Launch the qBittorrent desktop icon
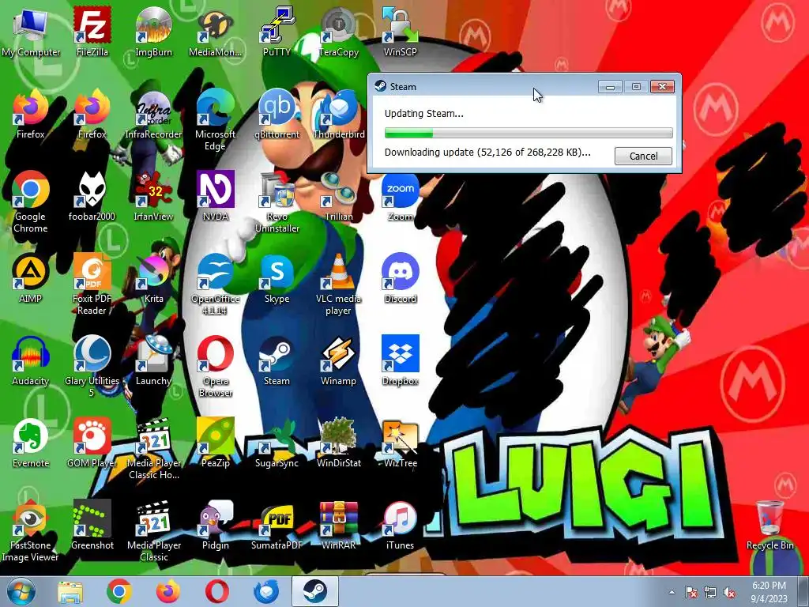The image size is (809, 607). tap(277, 115)
